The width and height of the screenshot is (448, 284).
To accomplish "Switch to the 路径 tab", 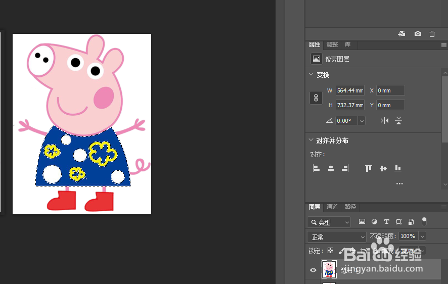I will tap(350, 207).
